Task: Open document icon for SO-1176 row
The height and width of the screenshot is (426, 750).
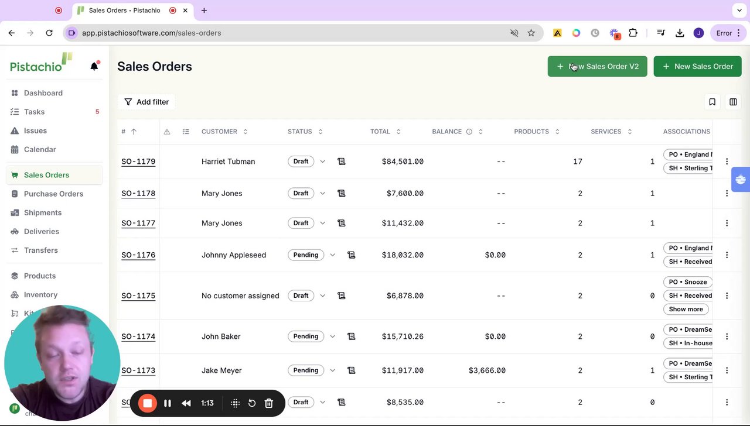Action: [x=352, y=255]
